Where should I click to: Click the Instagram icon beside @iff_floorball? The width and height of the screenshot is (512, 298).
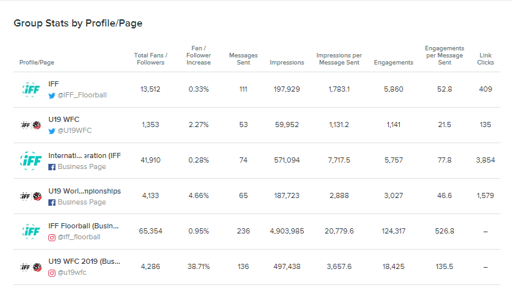click(x=52, y=237)
